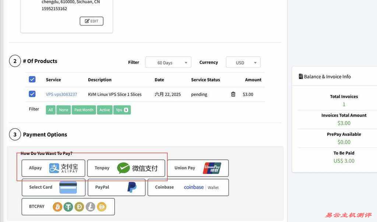Click the Payment Options heading
Screen dimensions: 377x222
tap(45, 134)
